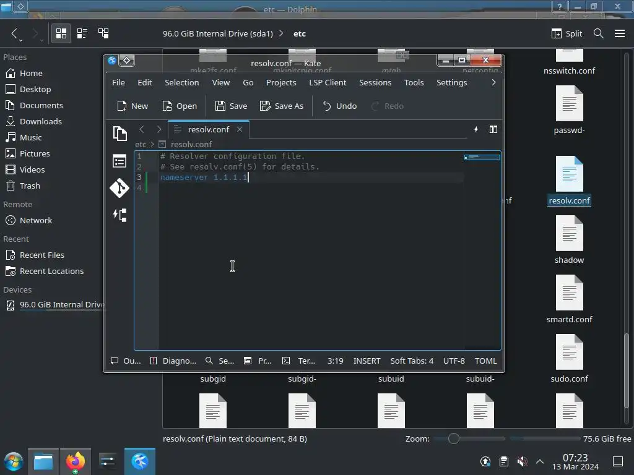Go to next tab arrow in Kate

coord(159,129)
